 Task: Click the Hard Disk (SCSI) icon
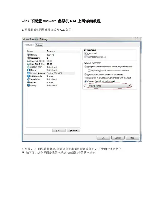click(x=29, y=61)
